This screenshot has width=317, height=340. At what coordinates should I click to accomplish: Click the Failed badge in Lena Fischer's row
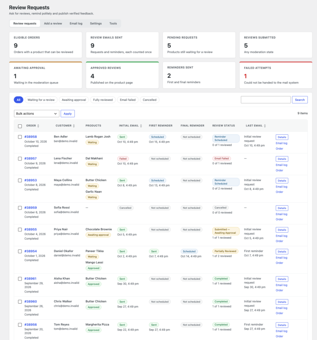(x=123, y=159)
